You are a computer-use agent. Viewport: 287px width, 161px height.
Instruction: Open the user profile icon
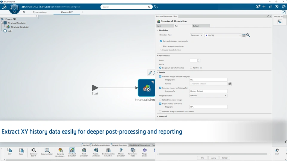pyautogui.click(x=258, y=7)
